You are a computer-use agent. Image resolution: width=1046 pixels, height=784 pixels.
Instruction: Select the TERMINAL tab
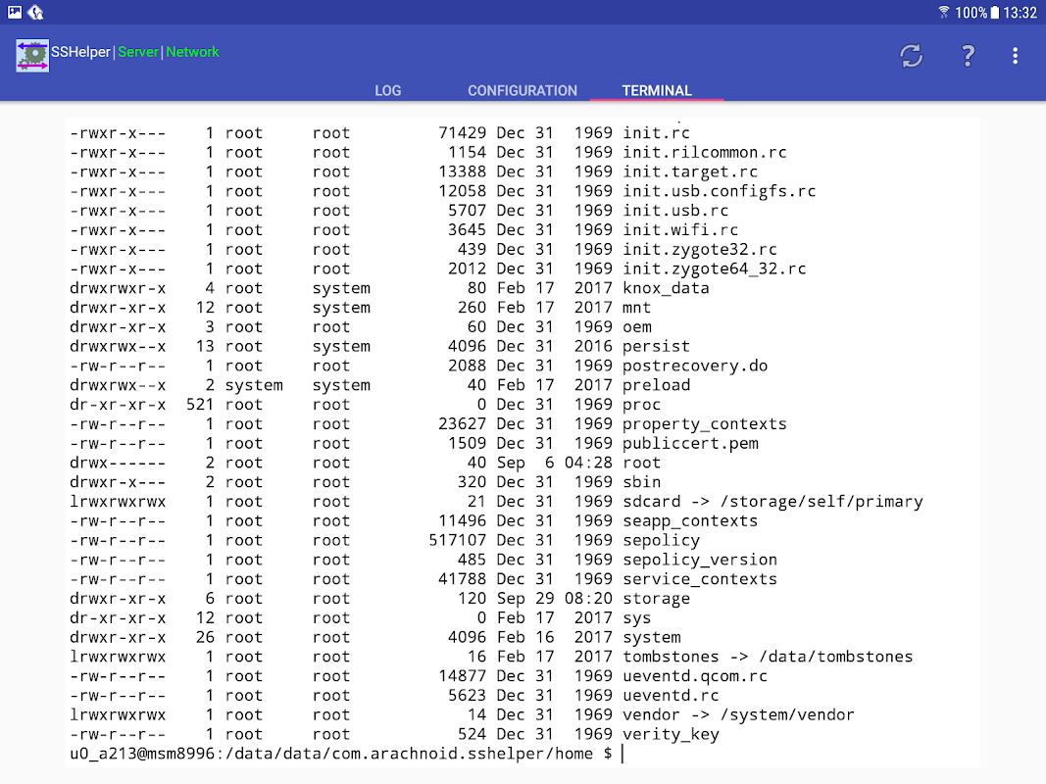coord(657,91)
